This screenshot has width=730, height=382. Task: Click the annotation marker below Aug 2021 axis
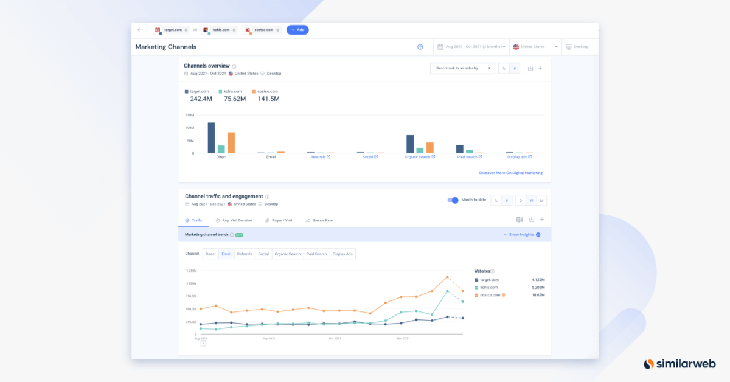click(203, 344)
